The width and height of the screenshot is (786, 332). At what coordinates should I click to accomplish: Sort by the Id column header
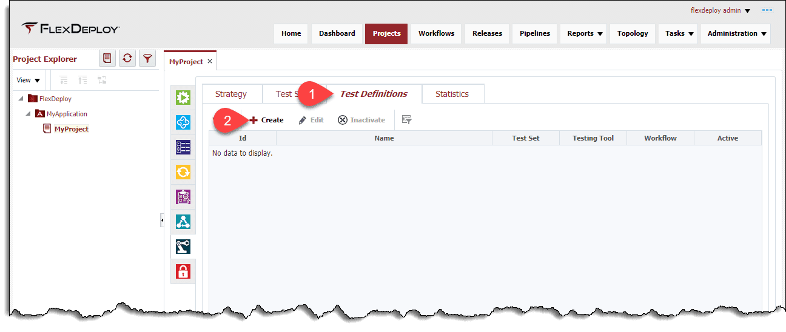click(243, 138)
